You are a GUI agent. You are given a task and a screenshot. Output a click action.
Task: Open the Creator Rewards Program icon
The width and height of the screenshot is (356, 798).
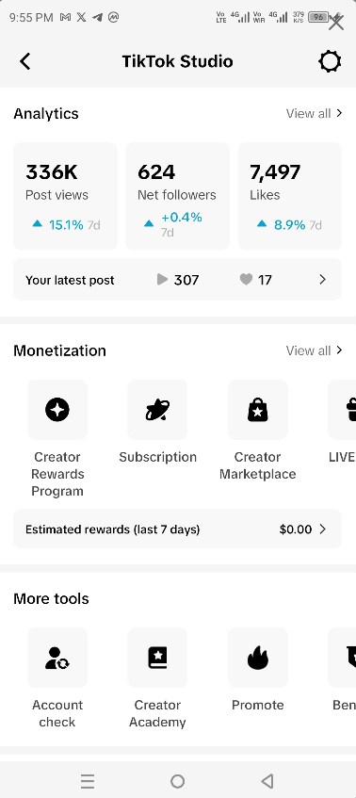[57, 410]
